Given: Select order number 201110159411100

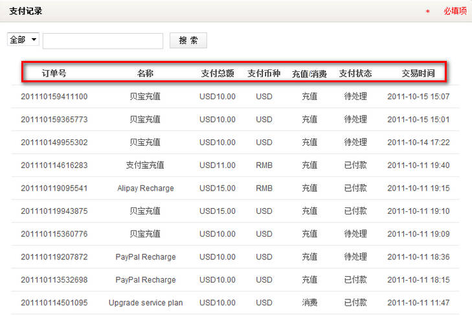Looking at the screenshot, I should [x=54, y=97].
